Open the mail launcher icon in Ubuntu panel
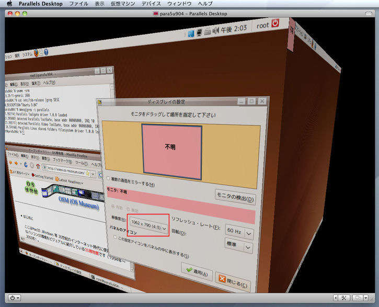The height and width of the screenshot is (307, 379). tap(41, 52)
